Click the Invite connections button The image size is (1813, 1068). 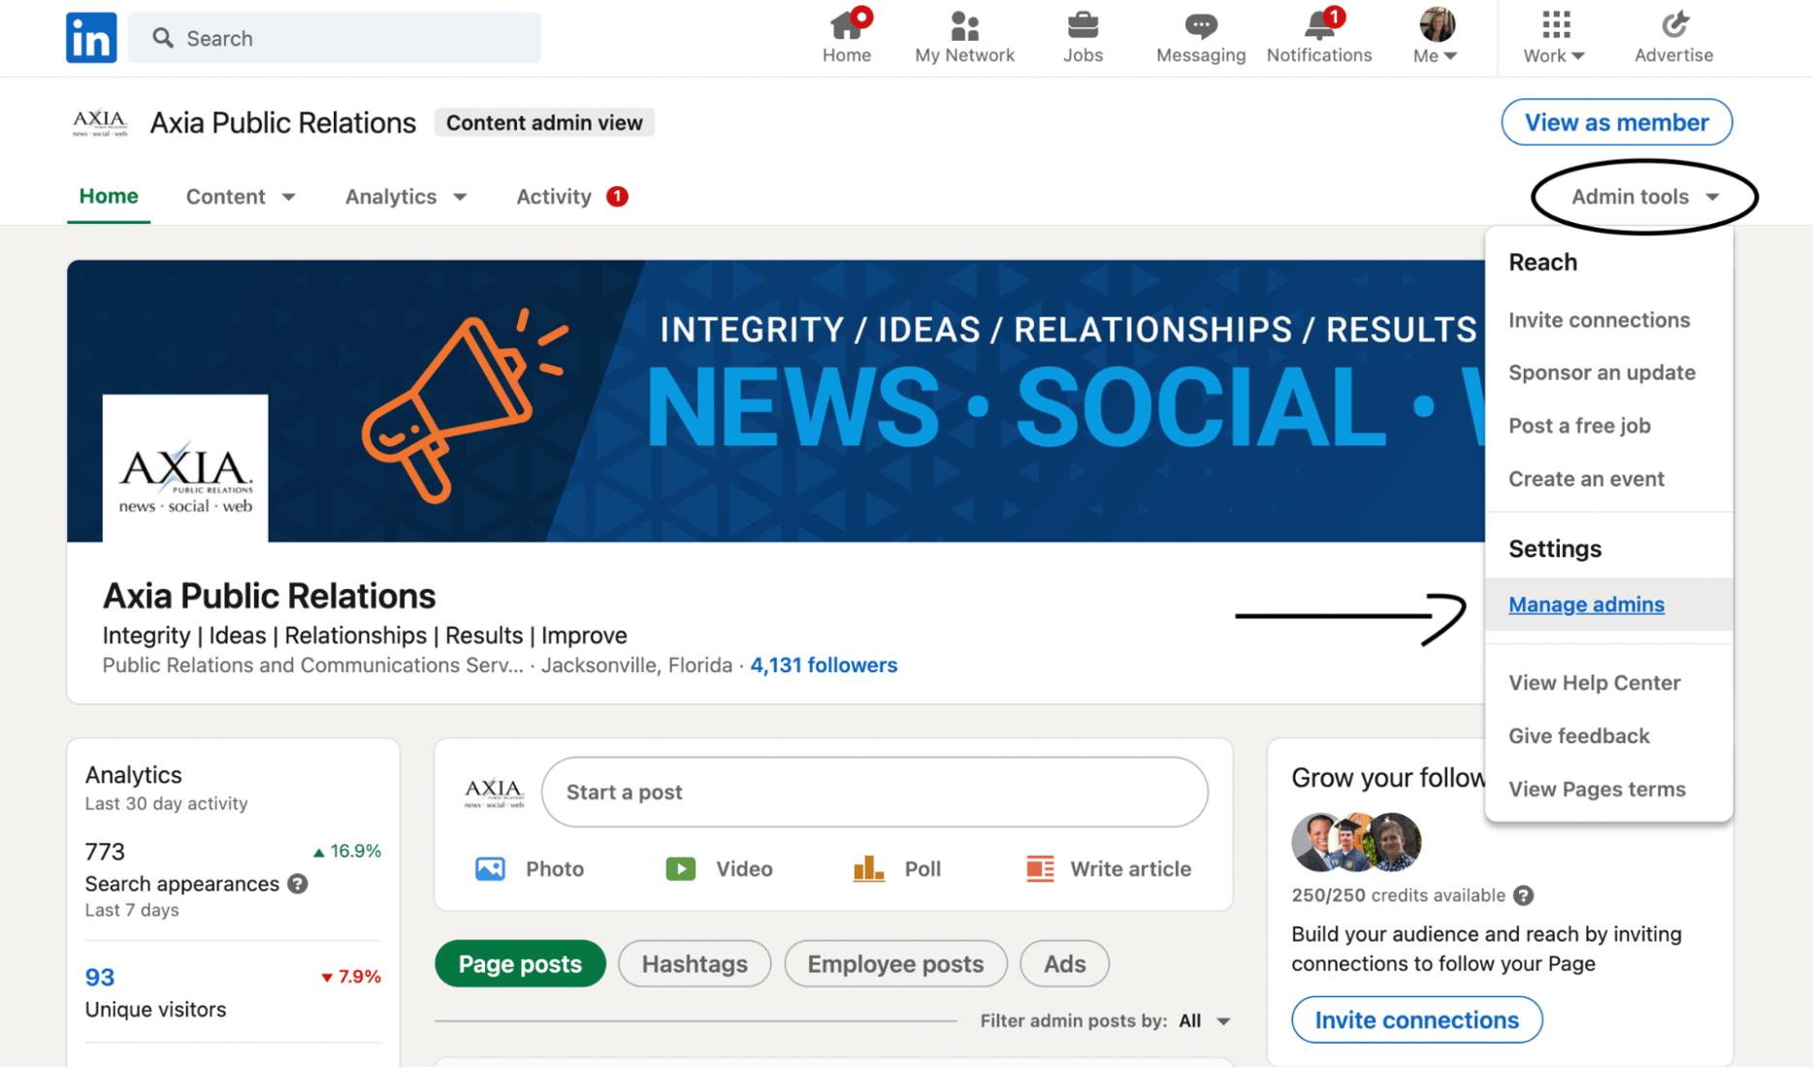click(x=1416, y=1019)
